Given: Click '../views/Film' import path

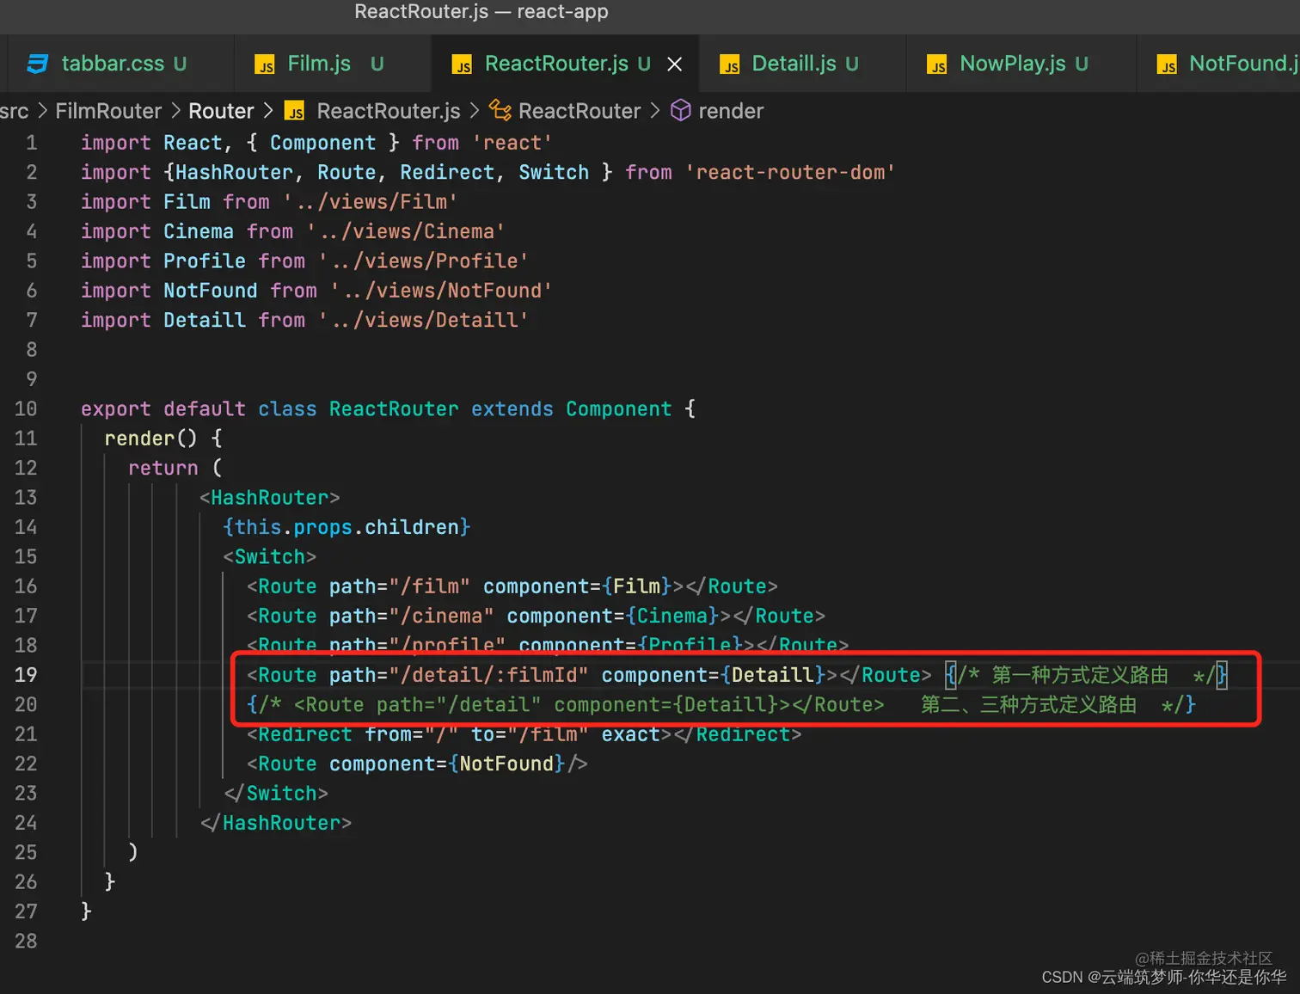Looking at the screenshot, I should coord(371,202).
